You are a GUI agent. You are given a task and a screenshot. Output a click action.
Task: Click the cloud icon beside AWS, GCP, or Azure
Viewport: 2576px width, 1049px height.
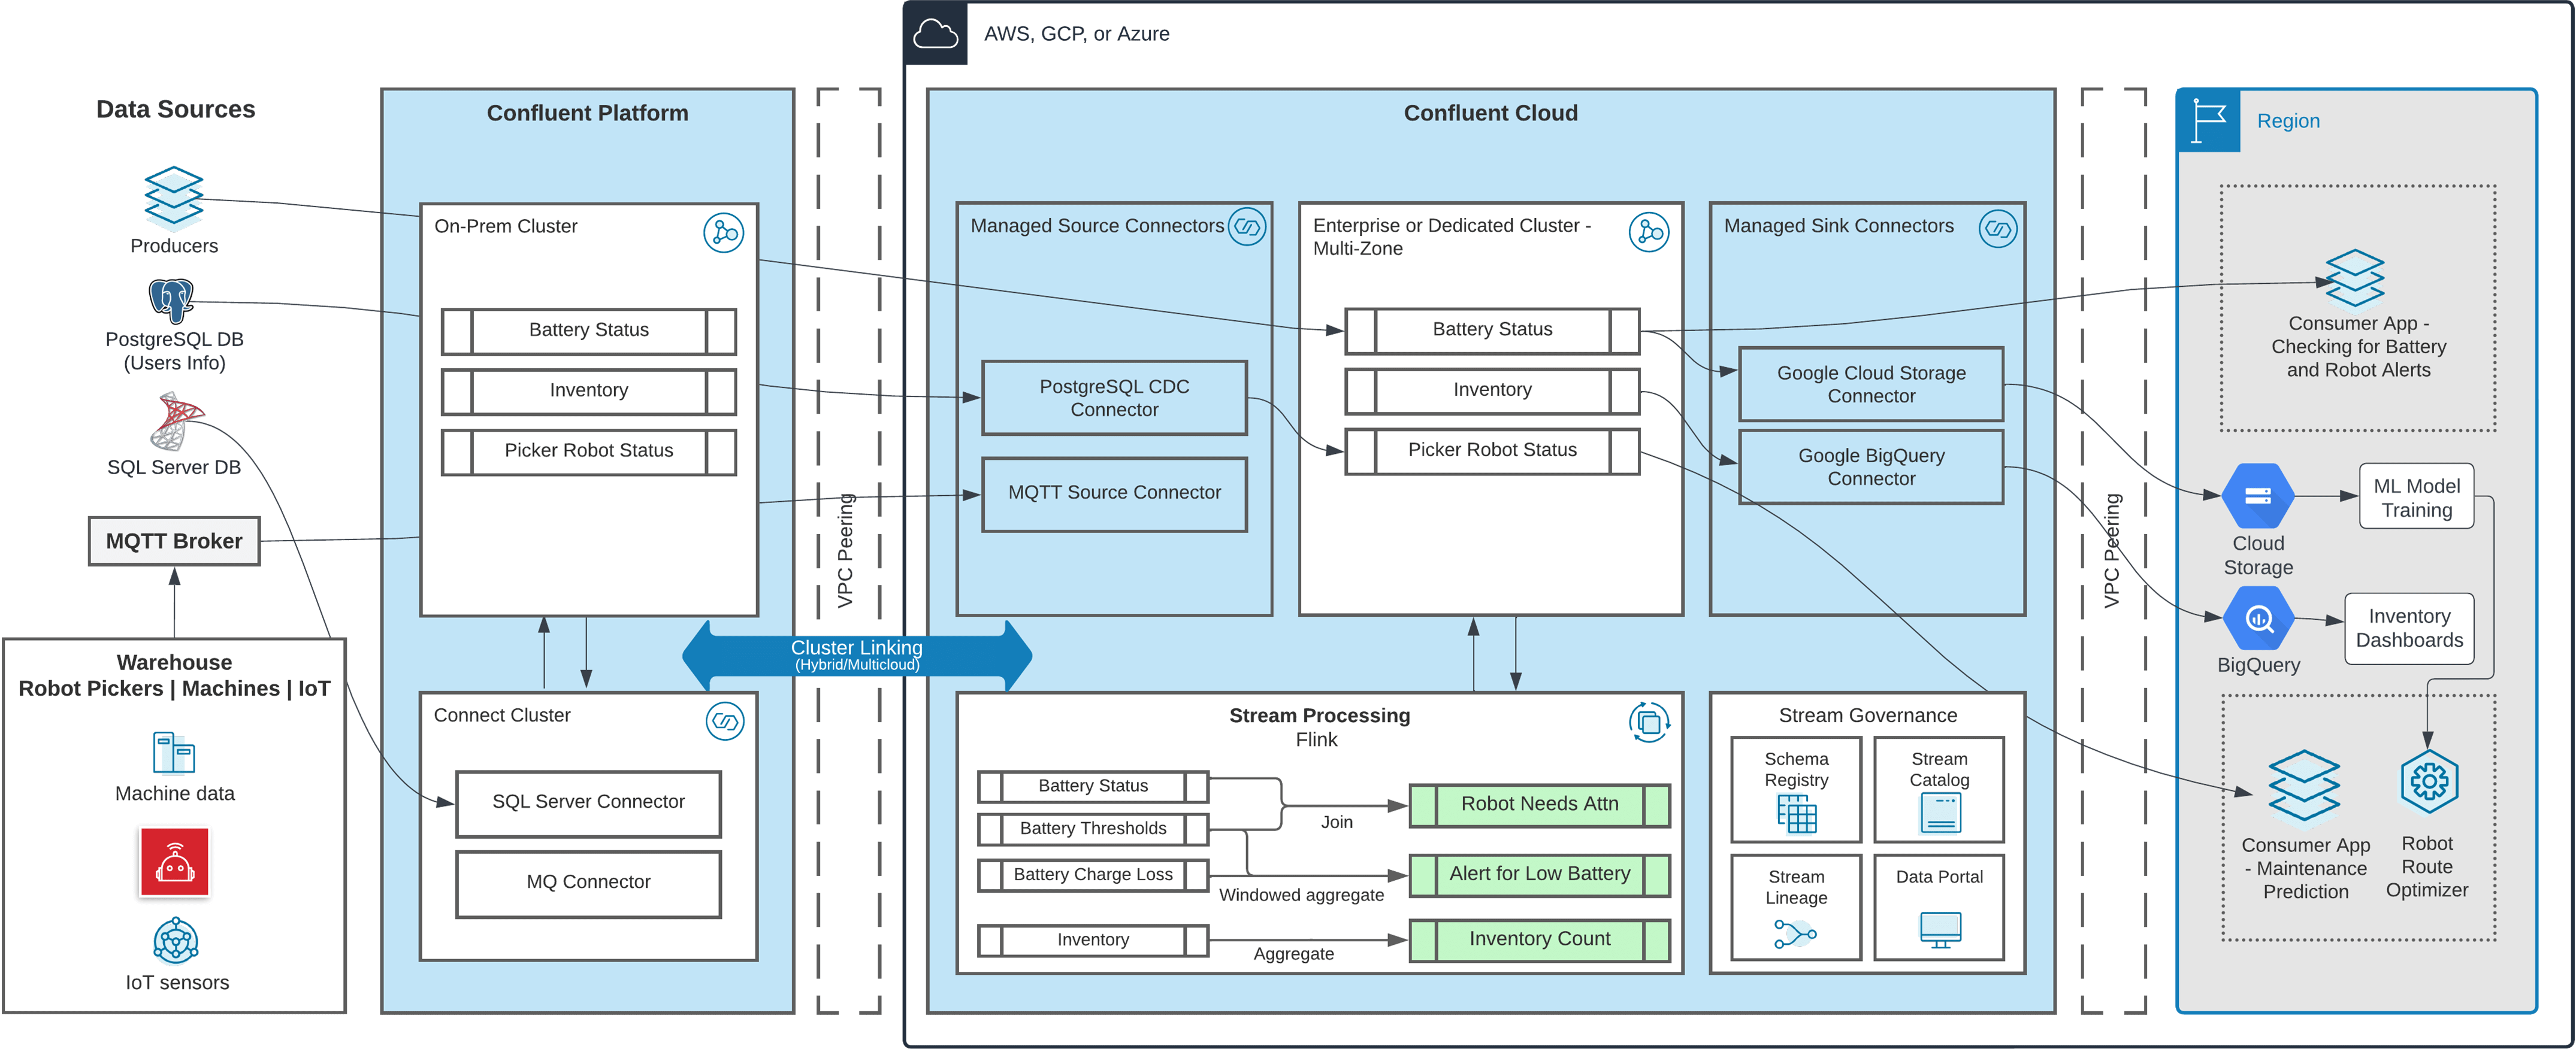click(936, 34)
